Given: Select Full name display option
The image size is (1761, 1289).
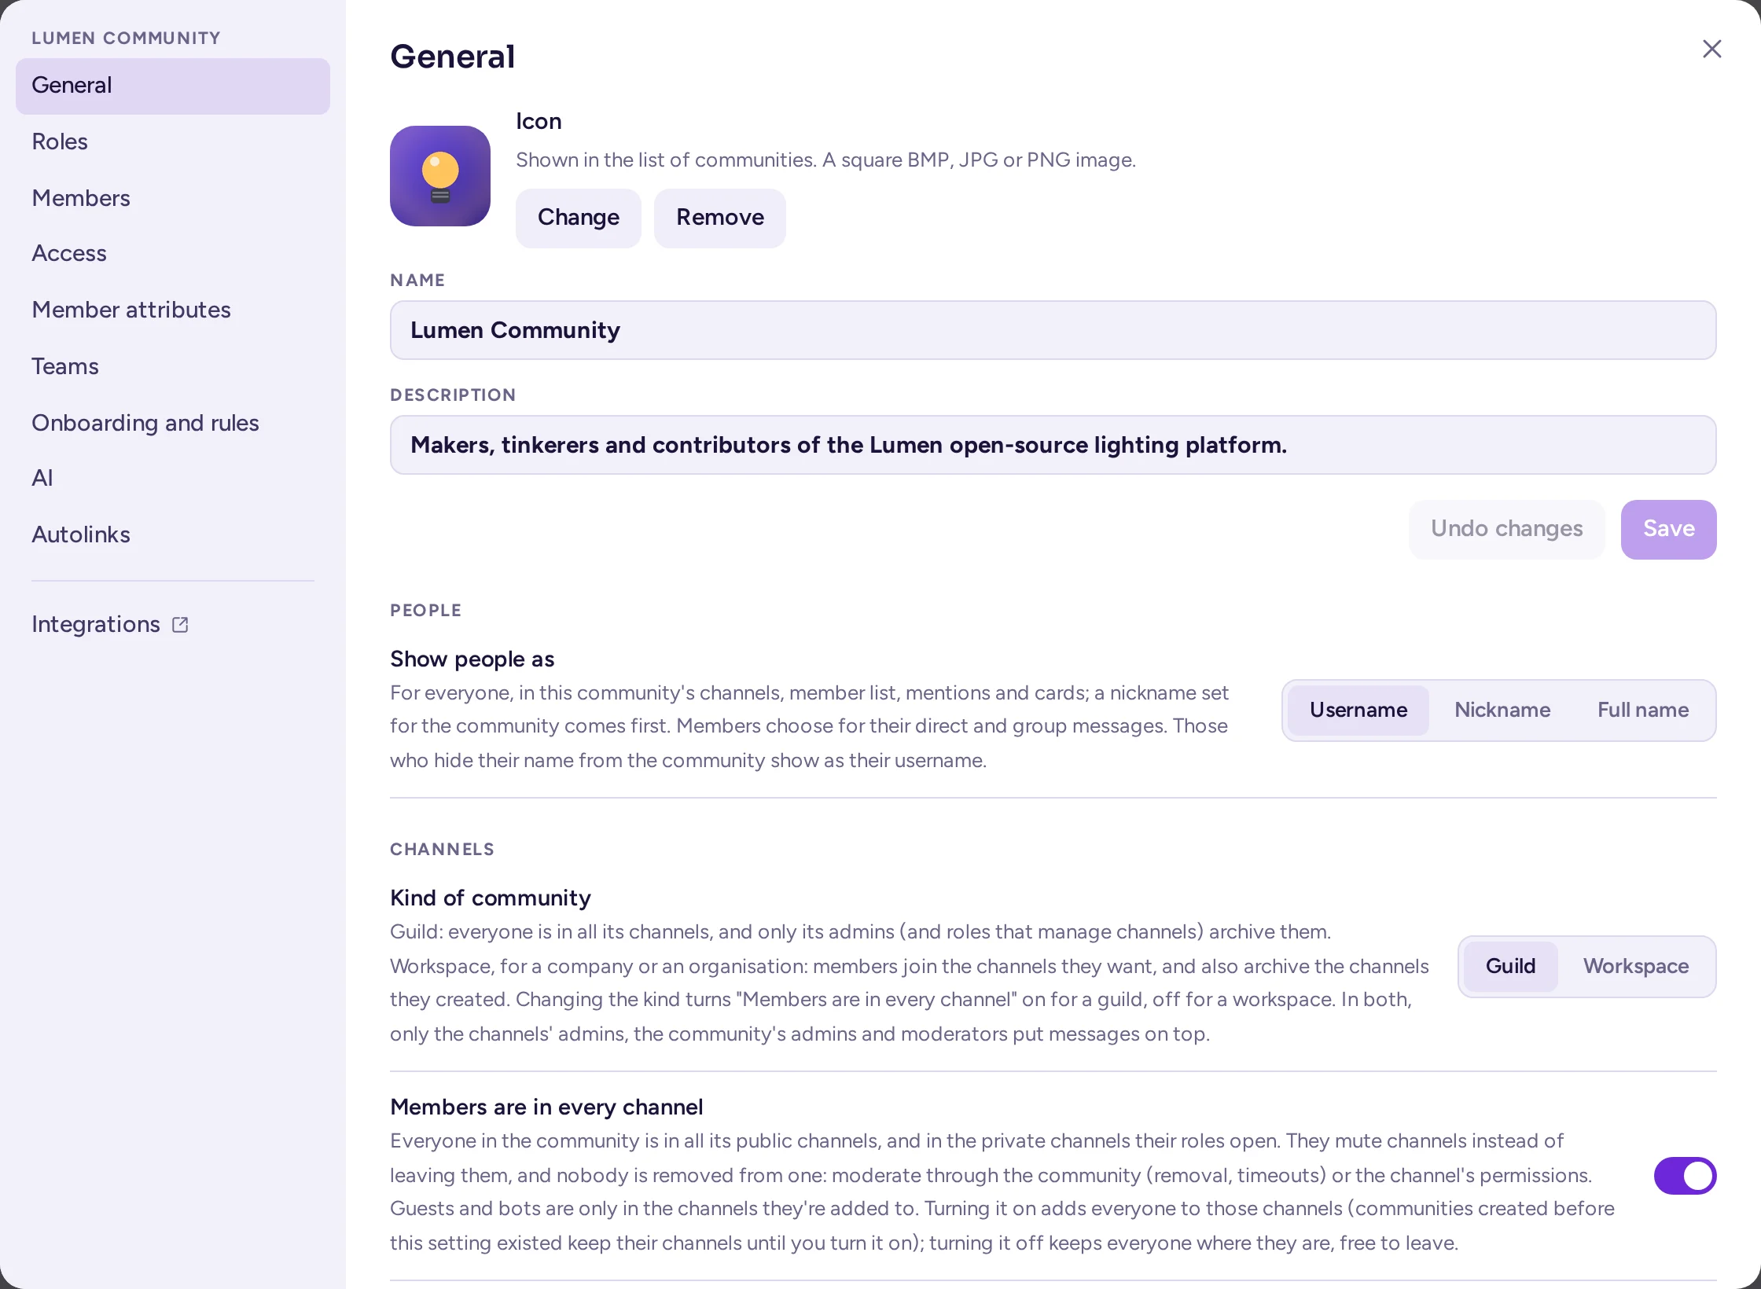Looking at the screenshot, I should click(x=1643, y=711).
